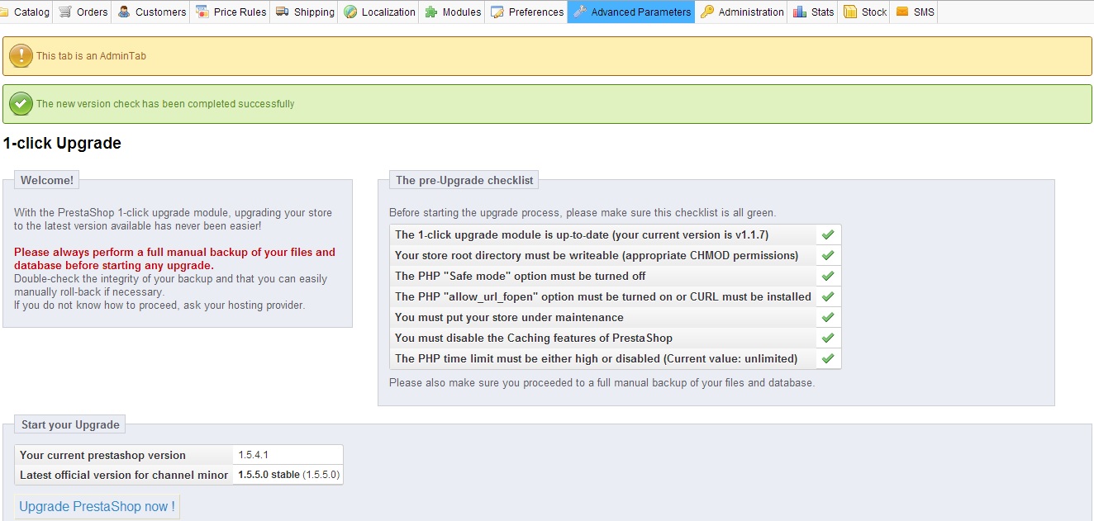Viewport: 1094px width, 521px height.
Task: Click the new version check completed message
Action: tap(165, 104)
